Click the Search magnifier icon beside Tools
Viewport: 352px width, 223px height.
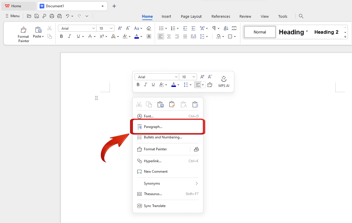point(301,16)
